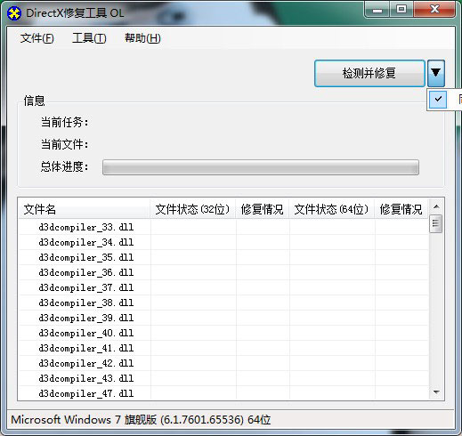
Task: Open the 文件(F) menu
Action: [x=37, y=38]
